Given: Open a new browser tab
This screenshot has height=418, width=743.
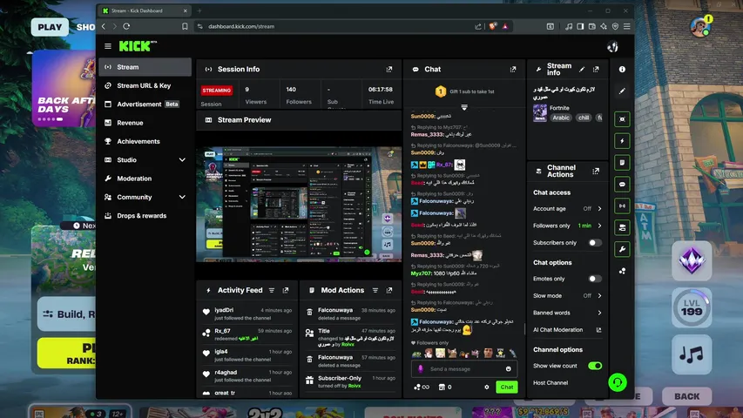Looking at the screenshot, I should [199, 10].
